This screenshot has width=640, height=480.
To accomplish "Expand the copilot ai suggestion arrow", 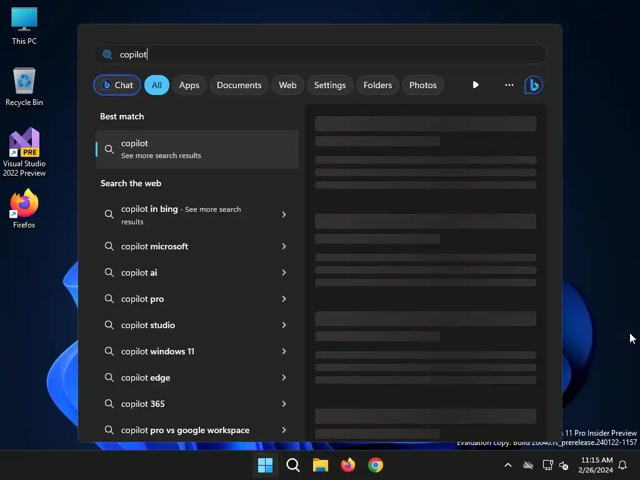I will [284, 272].
